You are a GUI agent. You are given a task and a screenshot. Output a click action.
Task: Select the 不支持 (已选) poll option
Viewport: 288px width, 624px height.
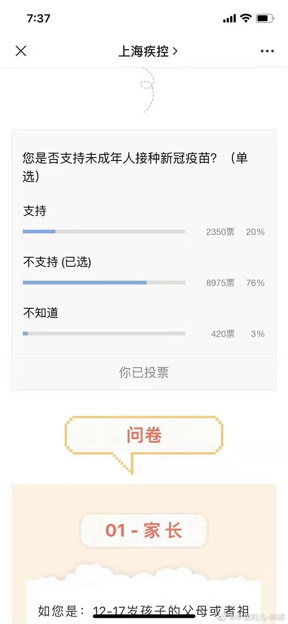pos(57,262)
